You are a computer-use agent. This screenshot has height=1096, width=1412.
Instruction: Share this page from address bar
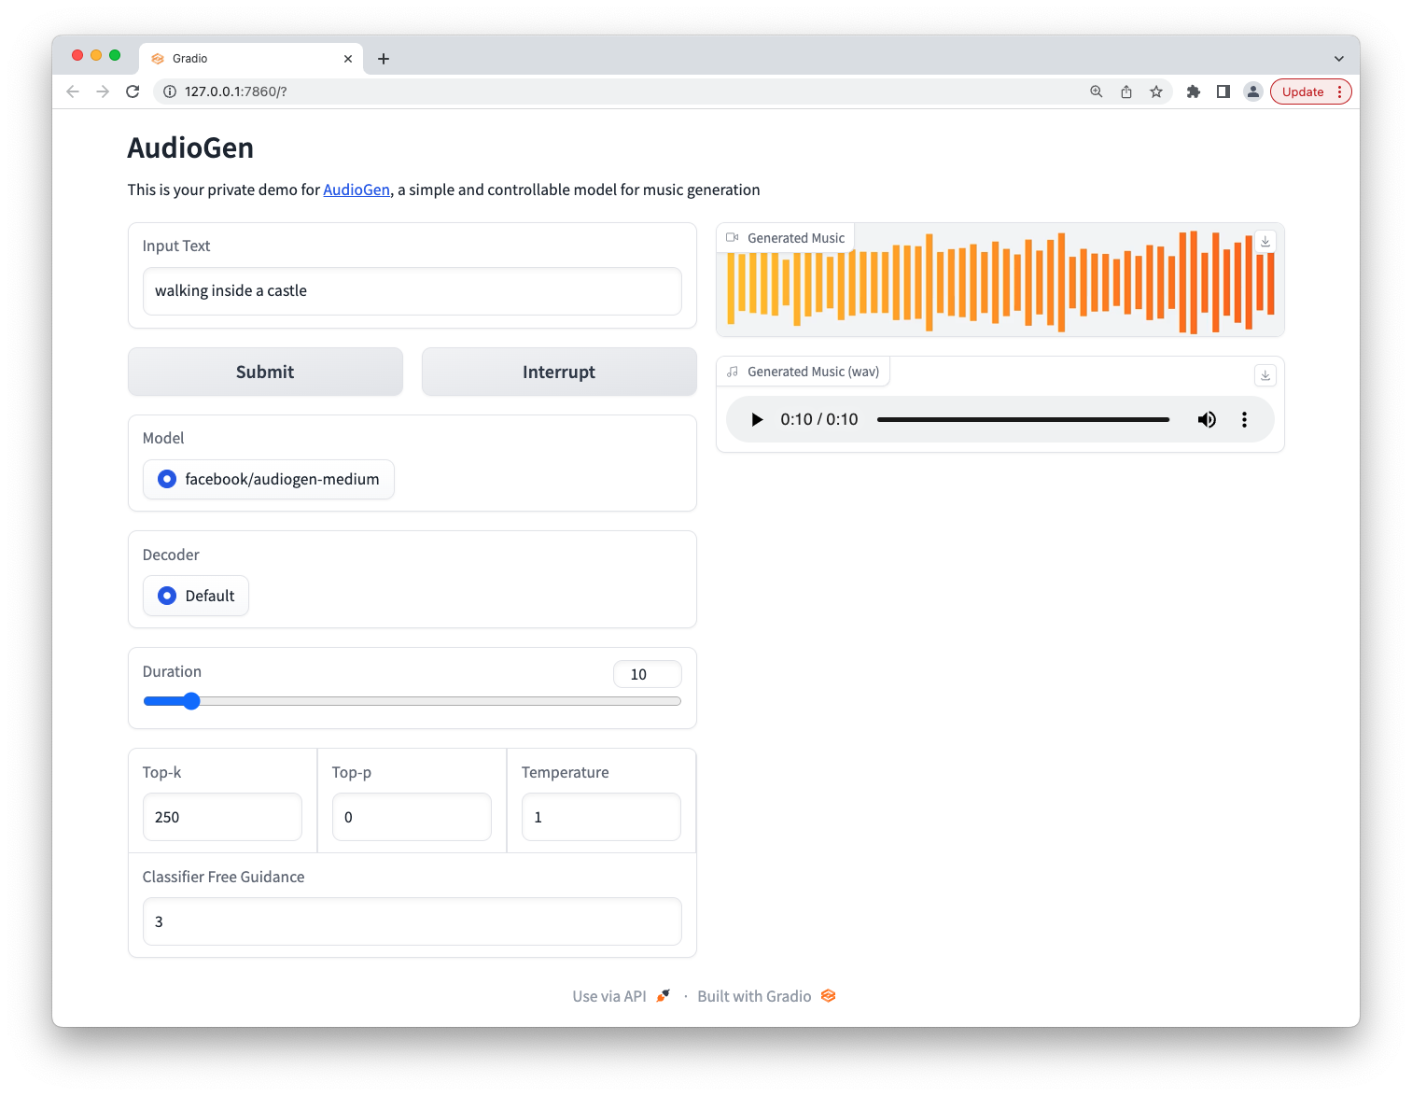point(1126,91)
